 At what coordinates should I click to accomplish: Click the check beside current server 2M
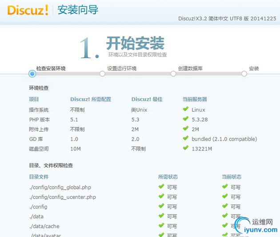(186, 128)
